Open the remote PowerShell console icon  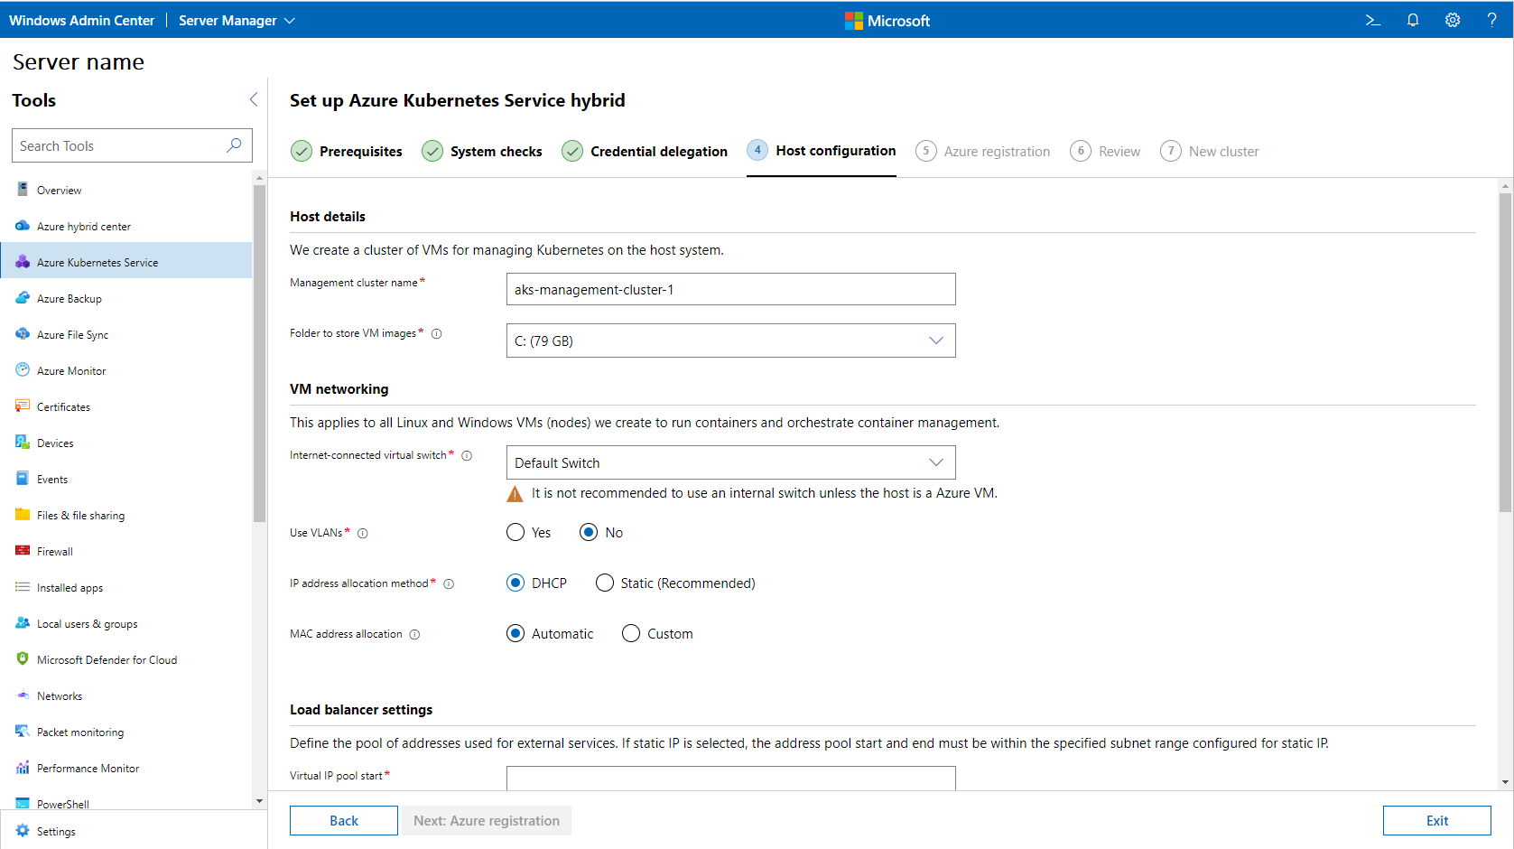click(1371, 20)
